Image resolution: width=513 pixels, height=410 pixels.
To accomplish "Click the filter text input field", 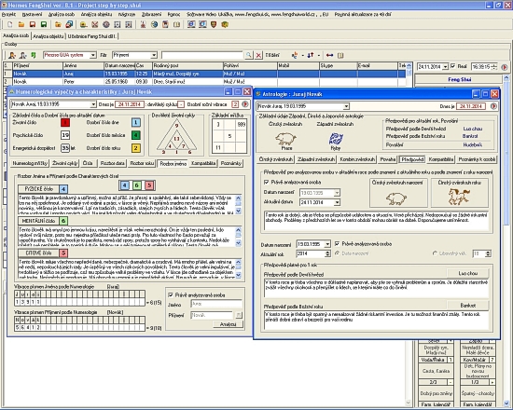I will coord(202,55).
